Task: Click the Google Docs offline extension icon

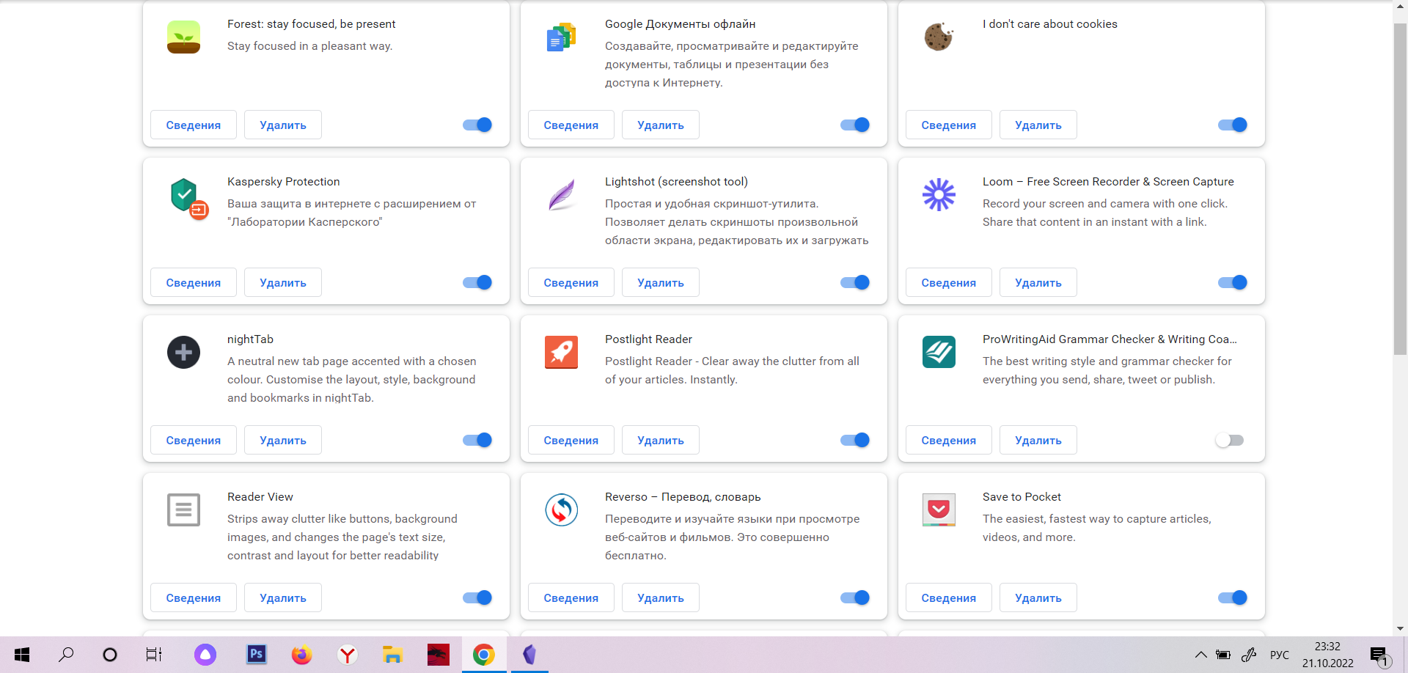Action: 561,37
